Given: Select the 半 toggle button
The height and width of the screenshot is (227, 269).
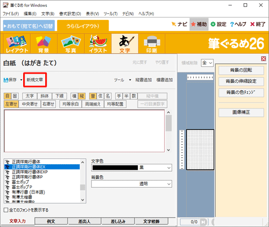Looking at the screenshot, I should pyautogui.click(x=126, y=96).
